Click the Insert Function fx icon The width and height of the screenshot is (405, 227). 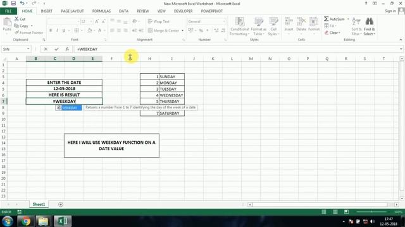tap(67, 49)
